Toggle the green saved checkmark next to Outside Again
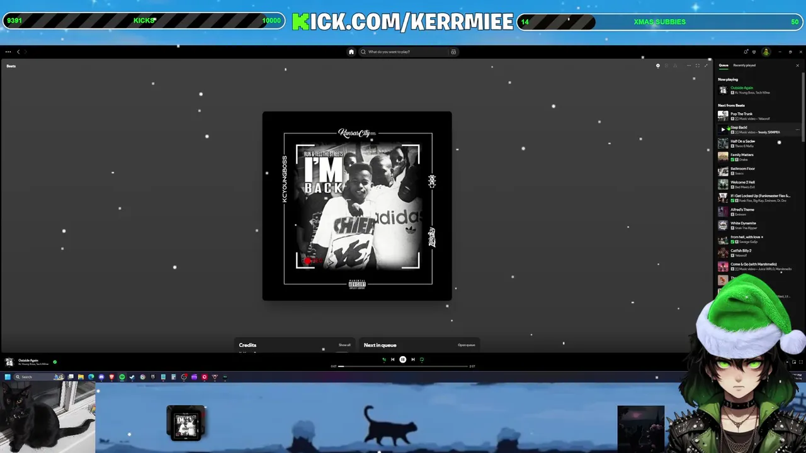The width and height of the screenshot is (806, 453). 55,362
